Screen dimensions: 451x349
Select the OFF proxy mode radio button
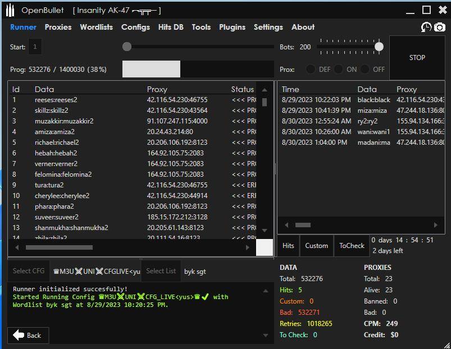pos(365,70)
